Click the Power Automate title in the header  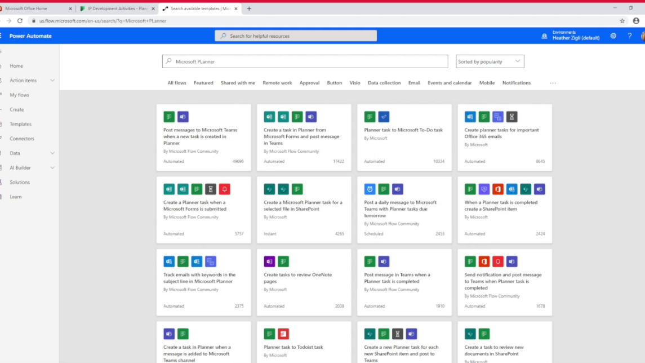[30, 36]
